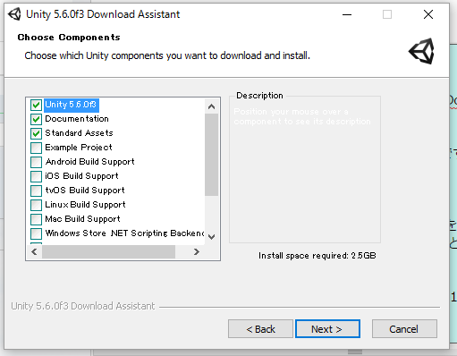
Task: Enable the Android Build Support checkbox
Action: (36, 162)
